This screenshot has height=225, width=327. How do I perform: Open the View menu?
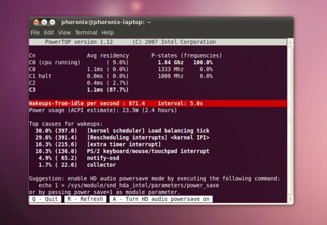click(x=64, y=33)
